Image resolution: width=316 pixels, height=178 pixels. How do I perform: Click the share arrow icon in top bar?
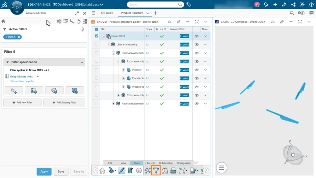[284, 4]
